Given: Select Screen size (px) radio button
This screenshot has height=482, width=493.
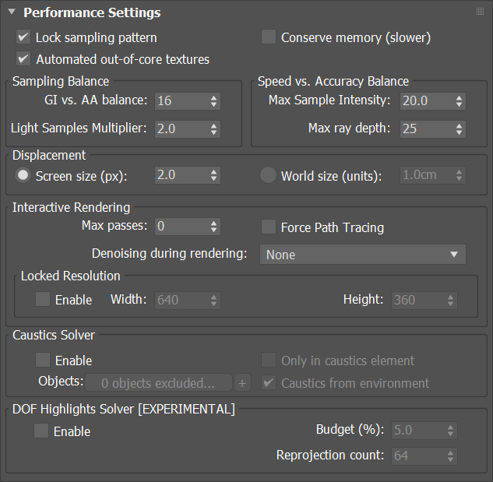Looking at the screenshot, I should (x=23, y=175).
